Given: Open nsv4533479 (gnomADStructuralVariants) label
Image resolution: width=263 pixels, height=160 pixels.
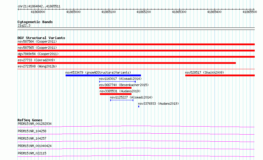Looking at the screenshot, I should coord(98,72).
